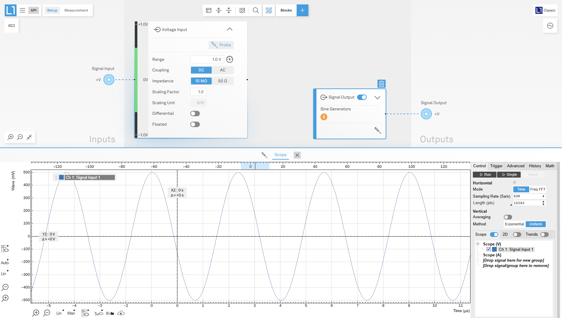
Task: Click the vertical Auto scaling mode
Action: coord(5,263)
